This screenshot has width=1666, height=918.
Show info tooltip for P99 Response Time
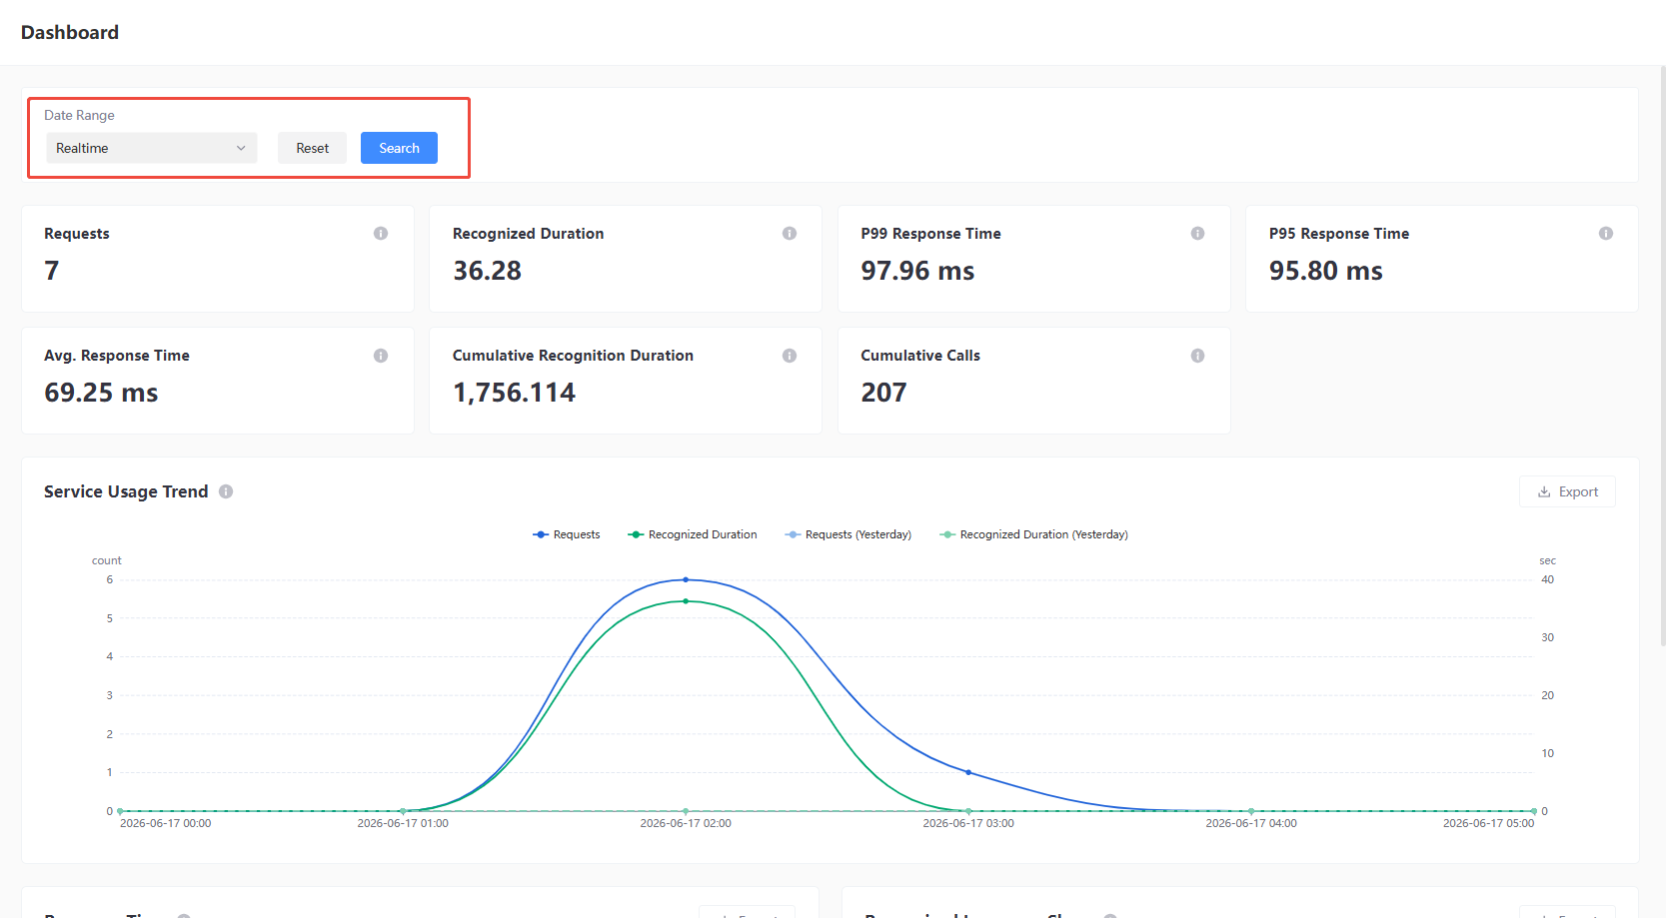coord(1197,234)
